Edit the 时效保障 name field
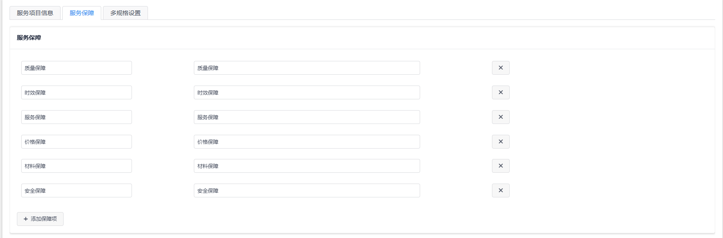723x238 pixels. pyautogui.click(x=77, y=92)
